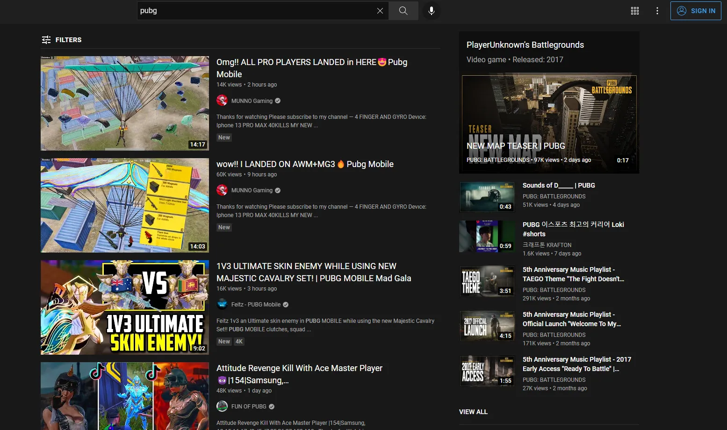Open the YouTube apps grid icon
The image size is (727, 430).
point(635,11)
